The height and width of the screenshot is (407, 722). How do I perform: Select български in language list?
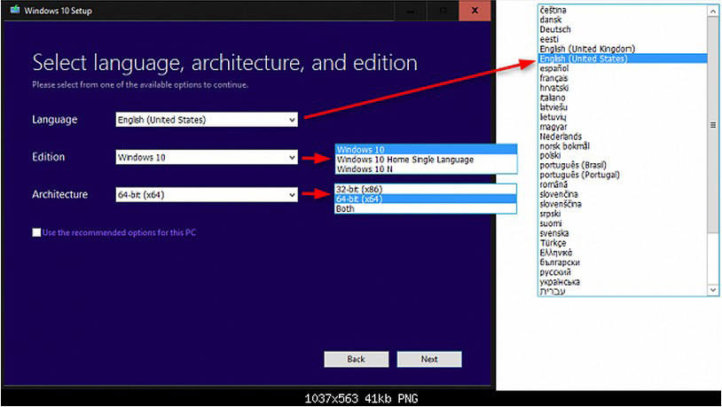[x=623, y=262]
